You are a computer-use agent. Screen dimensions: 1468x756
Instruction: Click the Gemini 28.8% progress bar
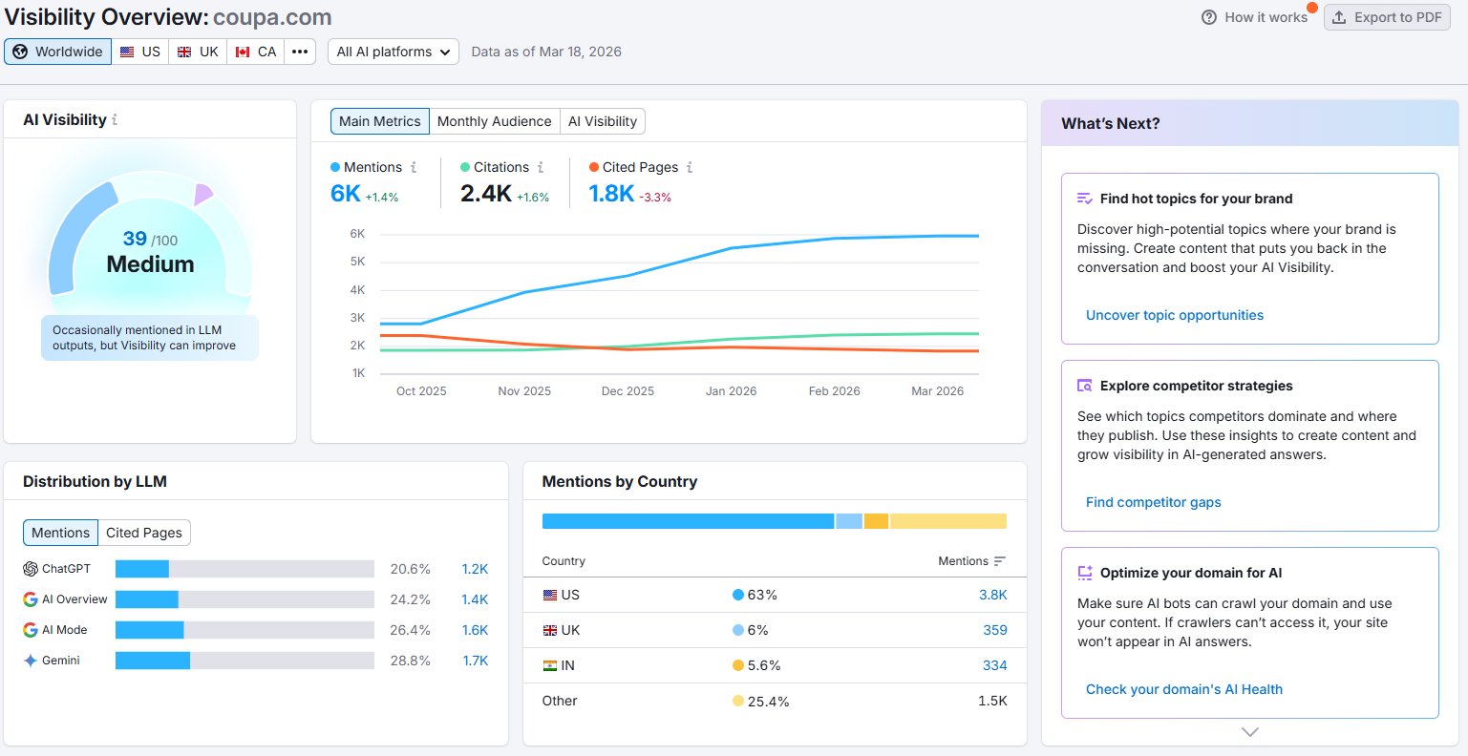(x=245, y=661)
